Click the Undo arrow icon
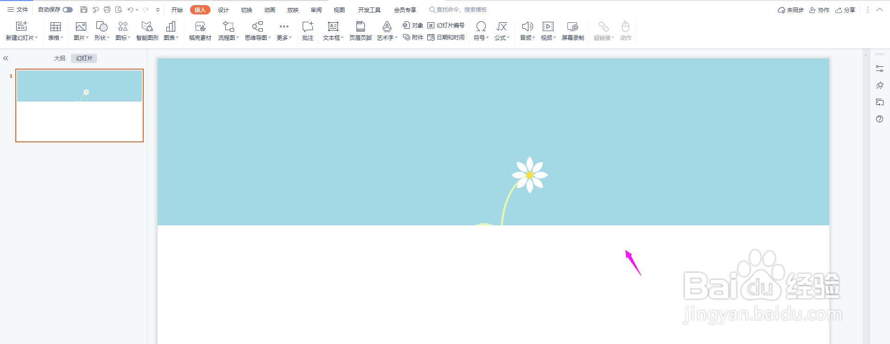Viewport: 890px width, 344px height. click(x=130, y=10)
